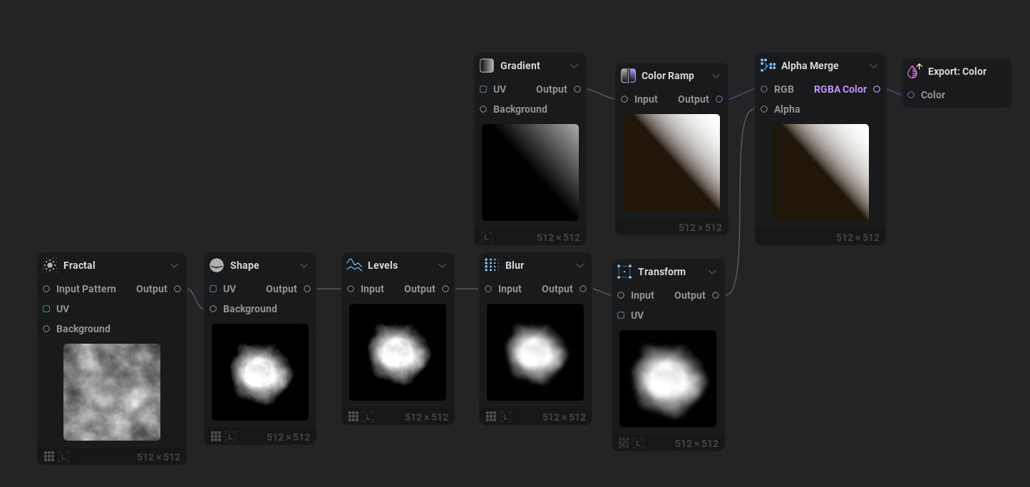Click the Transform node icon
This screenshot has width=1030, height=487.
coord(624,272)
